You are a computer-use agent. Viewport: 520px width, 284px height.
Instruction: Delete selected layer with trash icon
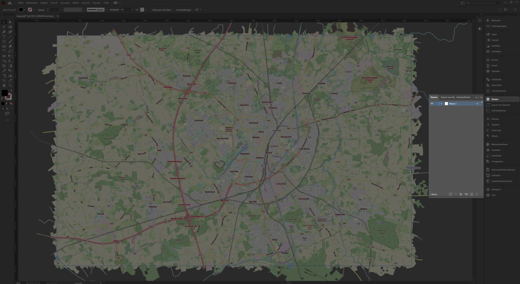tap(477, 194)
